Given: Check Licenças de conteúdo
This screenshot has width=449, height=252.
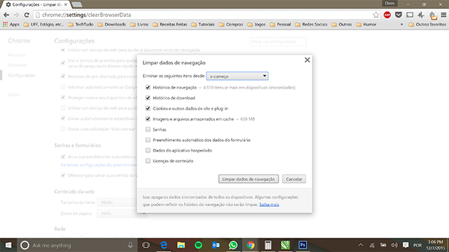Looking at the screenshot, I should [148, 161].
